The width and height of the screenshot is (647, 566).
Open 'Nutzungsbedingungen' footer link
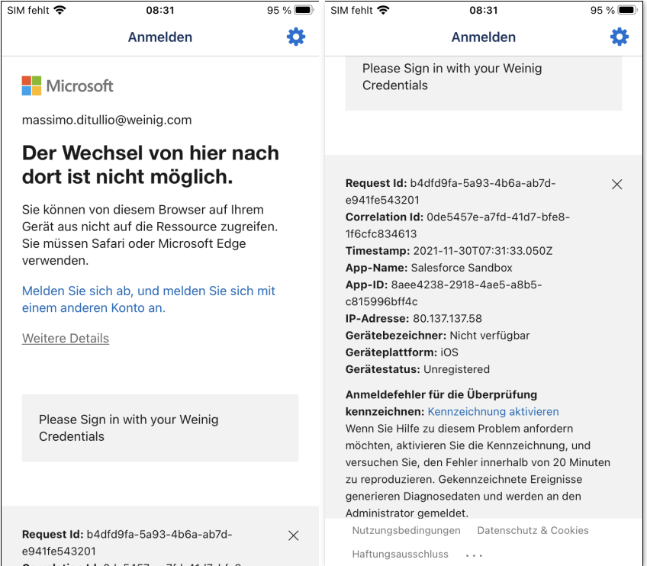406,530
